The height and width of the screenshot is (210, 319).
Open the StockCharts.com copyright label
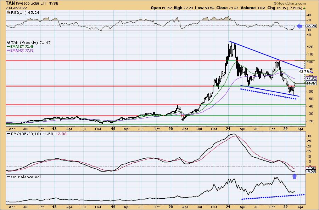coord(290,3)
